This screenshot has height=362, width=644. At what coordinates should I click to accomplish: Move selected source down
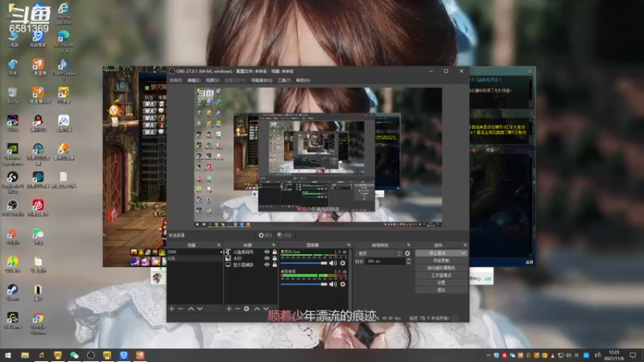(x=266, y=308)
